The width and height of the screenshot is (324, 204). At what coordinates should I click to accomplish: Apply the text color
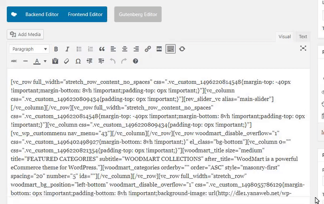click(37, 61)
